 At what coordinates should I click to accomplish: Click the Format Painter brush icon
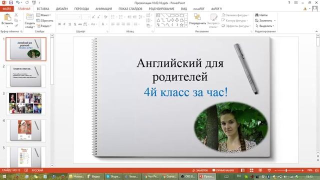(16, 25)
